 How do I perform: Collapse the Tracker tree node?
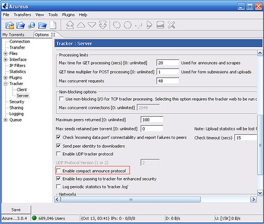[x=6, y=83]
